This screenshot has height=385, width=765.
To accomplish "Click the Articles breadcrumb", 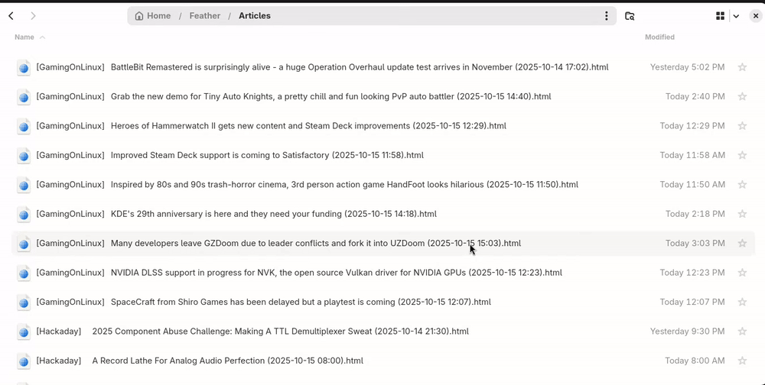I will 254,16.
